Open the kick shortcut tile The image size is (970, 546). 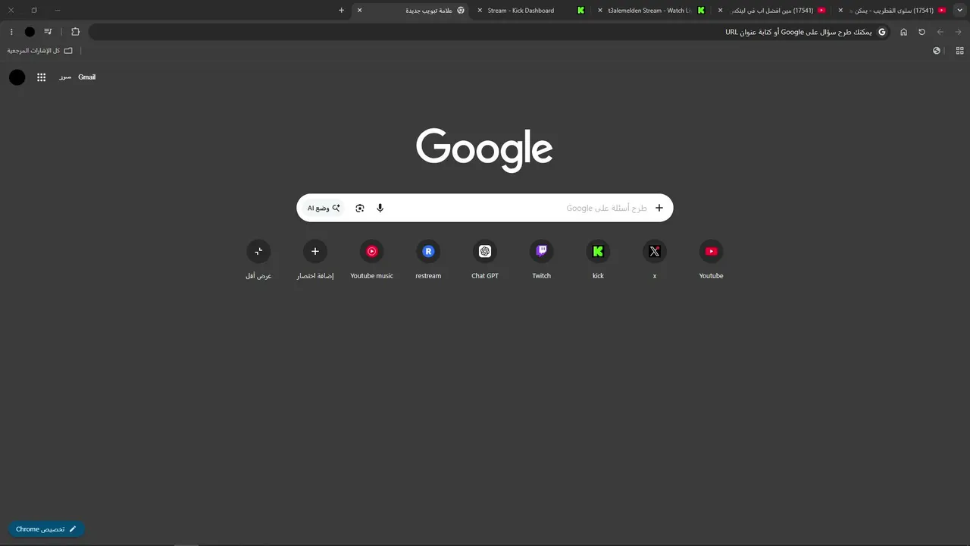tap(598, 260)
